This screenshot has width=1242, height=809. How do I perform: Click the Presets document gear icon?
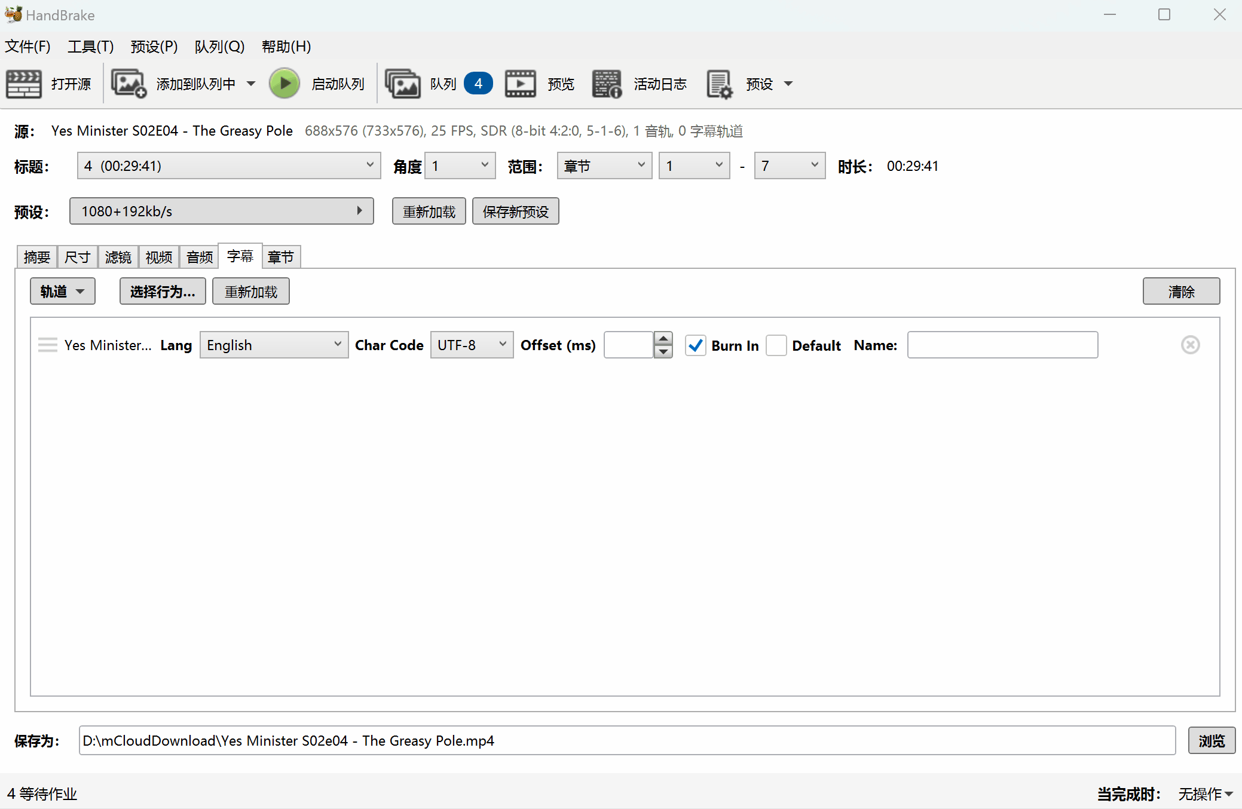pos(719,84)
